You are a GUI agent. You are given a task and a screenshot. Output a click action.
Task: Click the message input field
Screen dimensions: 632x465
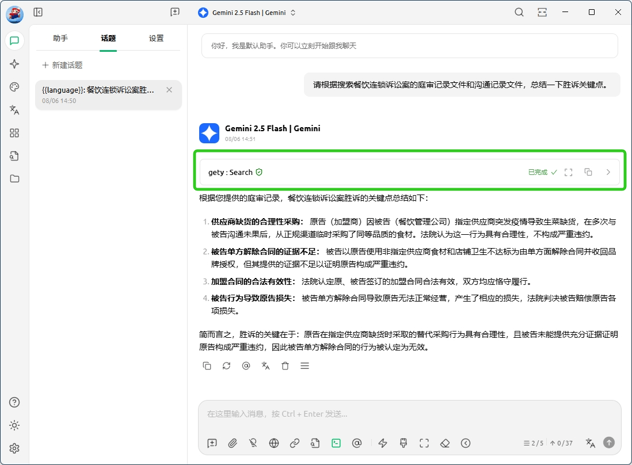[409, 414]
